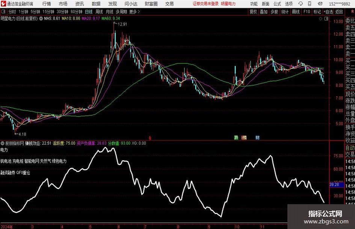Switch to 5分钟 period
The image size is (355, 229).
point(35,12)
